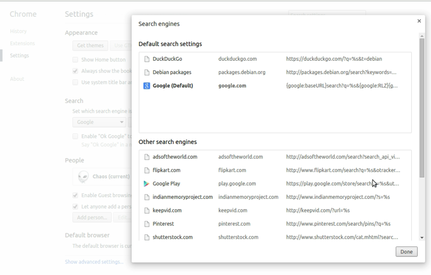Select the Debian packages engine name
Image resolution: width=431 pixels, height=275 pixels.
coord(172,72)
